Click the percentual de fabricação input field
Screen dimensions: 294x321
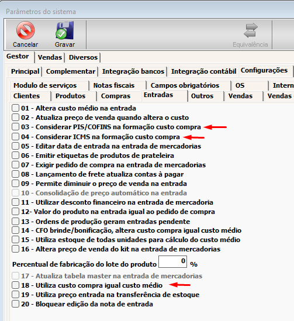pos(172,261)
